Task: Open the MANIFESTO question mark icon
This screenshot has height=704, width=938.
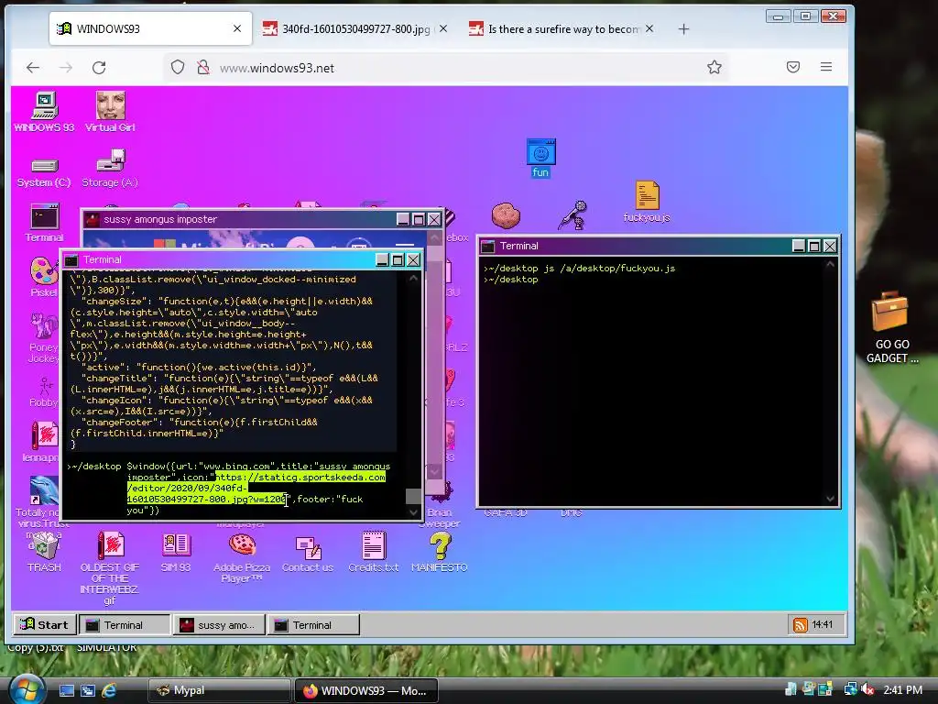Action: click(x=439, y=552)
